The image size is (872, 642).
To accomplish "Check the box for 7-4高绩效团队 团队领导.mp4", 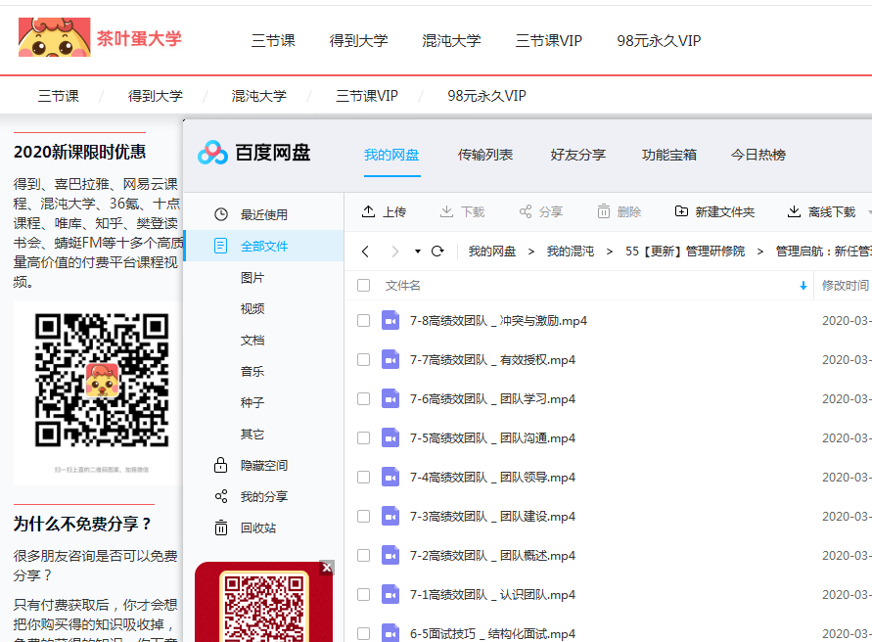I will pyautogui.click(x=364, y=477).
